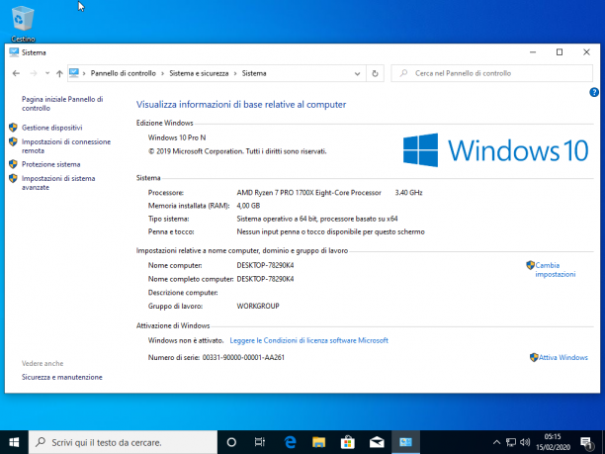Click the 4,00 GB RAM value

[x=248, y=206]
